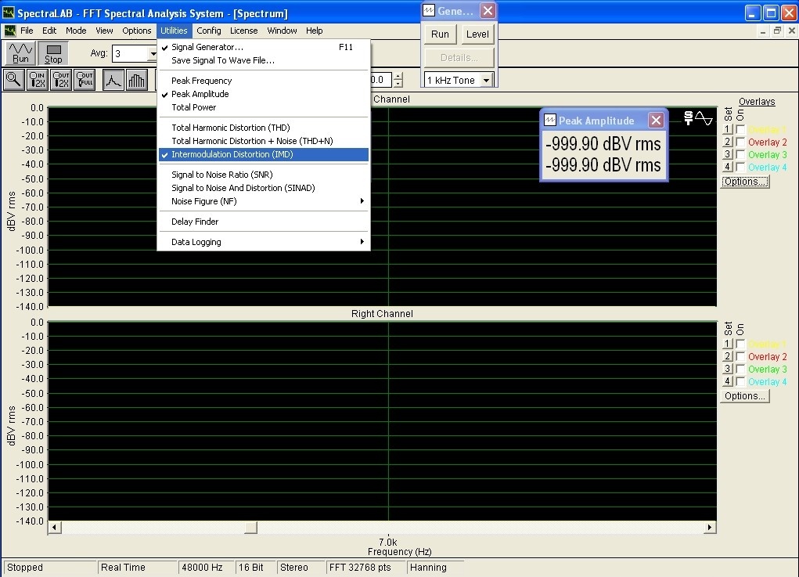Open the License menu

click(x=243, y=31)
